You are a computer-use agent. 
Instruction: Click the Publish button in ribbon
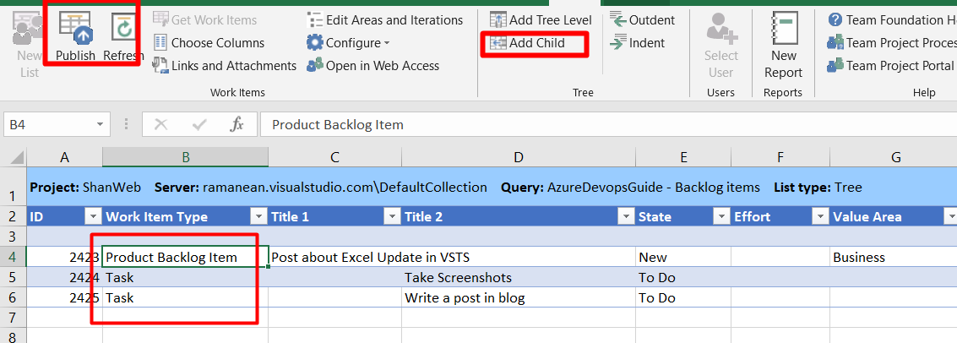(x=76, y=36)
